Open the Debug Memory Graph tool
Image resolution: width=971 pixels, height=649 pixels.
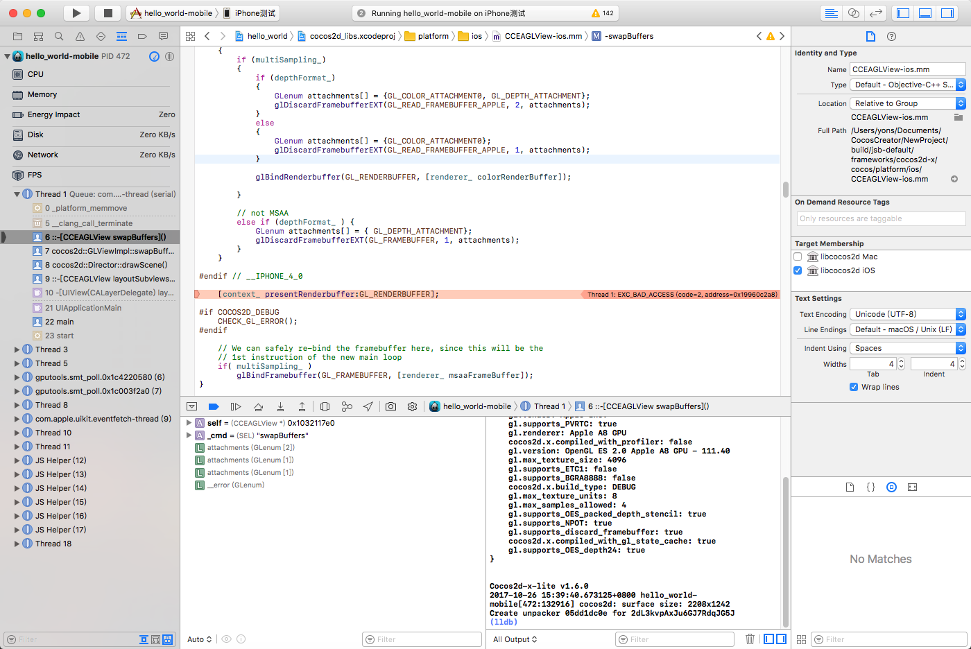coord(347,407)
